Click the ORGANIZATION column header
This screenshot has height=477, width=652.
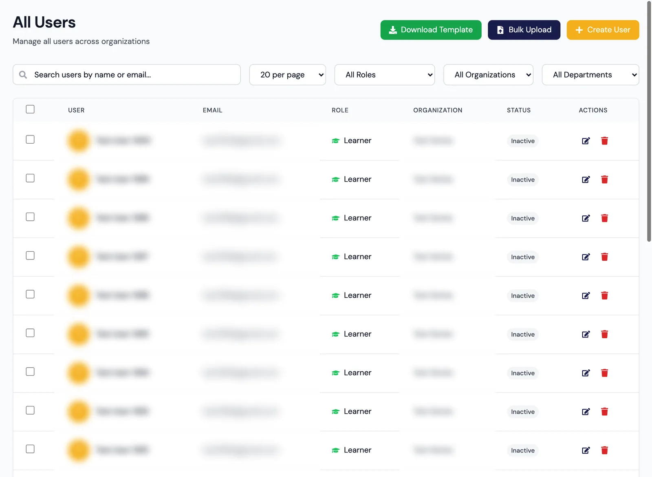coord(438,110)
